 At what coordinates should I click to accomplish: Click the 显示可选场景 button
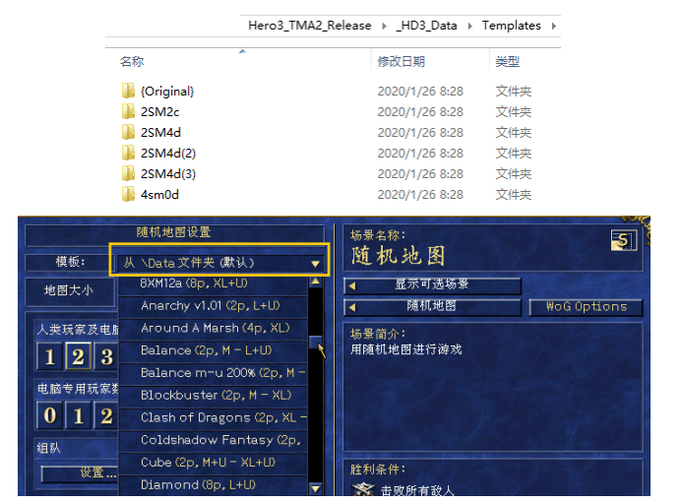tap(432, 285)
